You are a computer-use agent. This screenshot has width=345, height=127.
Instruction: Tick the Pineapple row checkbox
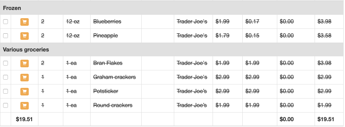6,36
